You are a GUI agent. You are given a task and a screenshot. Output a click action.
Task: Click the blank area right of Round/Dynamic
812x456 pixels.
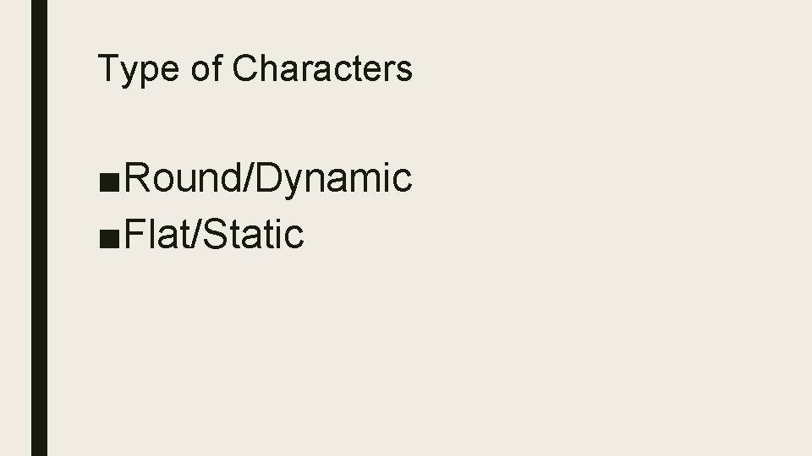click(x=592, y=178)
